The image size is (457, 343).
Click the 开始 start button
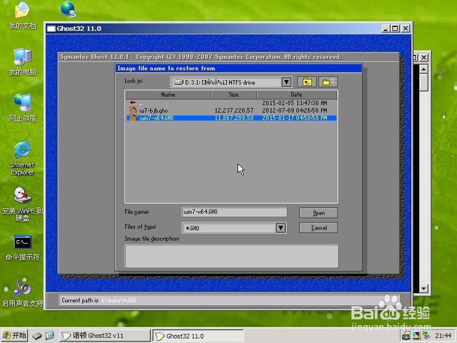15,336
